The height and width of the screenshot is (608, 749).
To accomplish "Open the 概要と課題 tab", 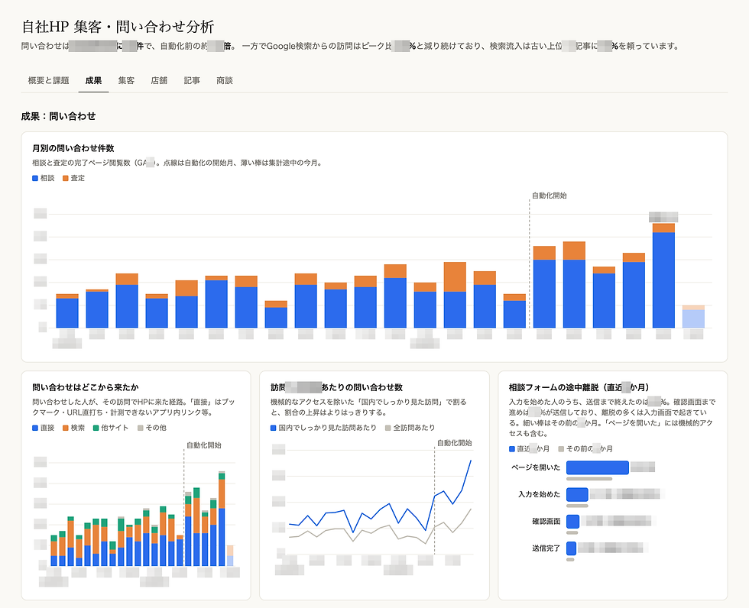I will click(x=48, y=81).
